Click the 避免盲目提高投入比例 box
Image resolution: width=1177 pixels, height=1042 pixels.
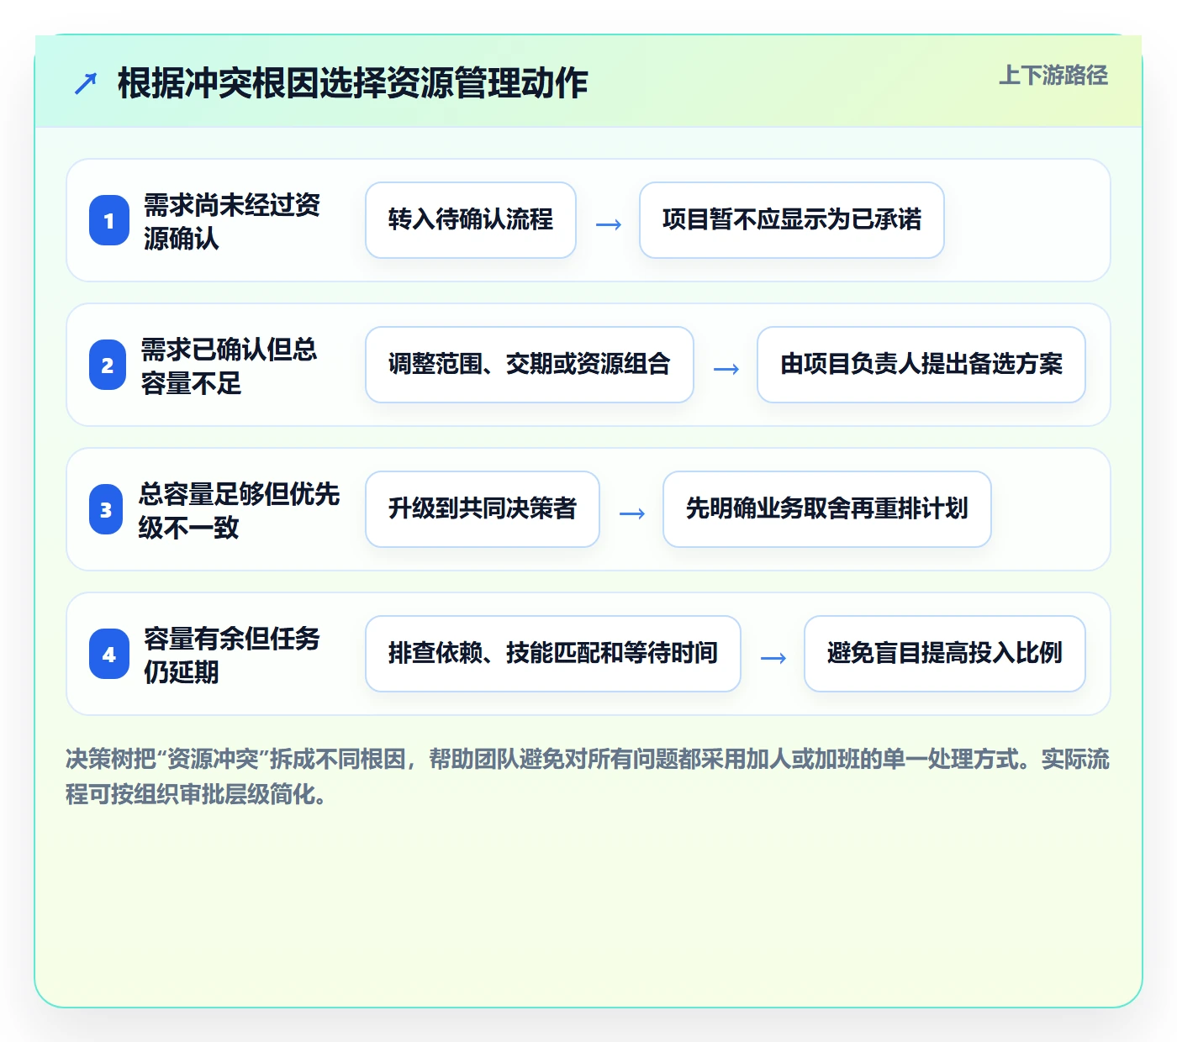pyautogui.click(x=945, y=654)
